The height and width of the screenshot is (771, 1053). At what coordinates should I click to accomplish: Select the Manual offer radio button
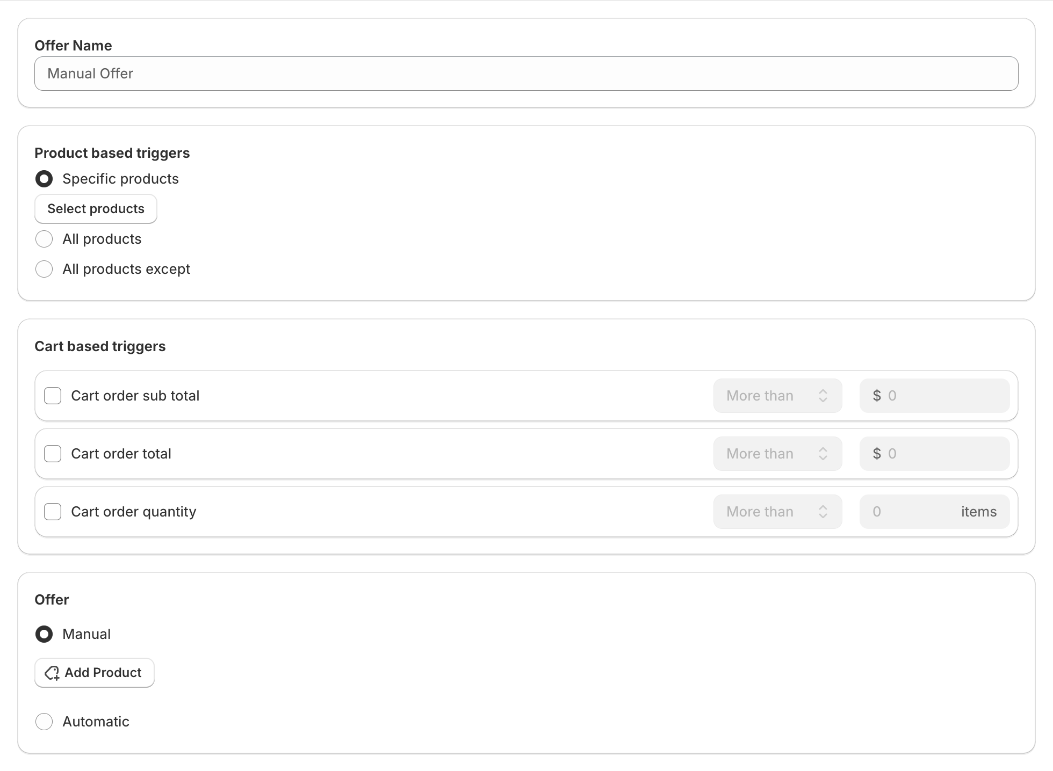click(44, 634)
